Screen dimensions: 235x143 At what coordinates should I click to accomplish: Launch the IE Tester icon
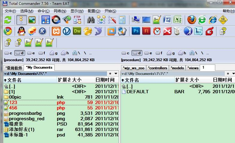223,20
